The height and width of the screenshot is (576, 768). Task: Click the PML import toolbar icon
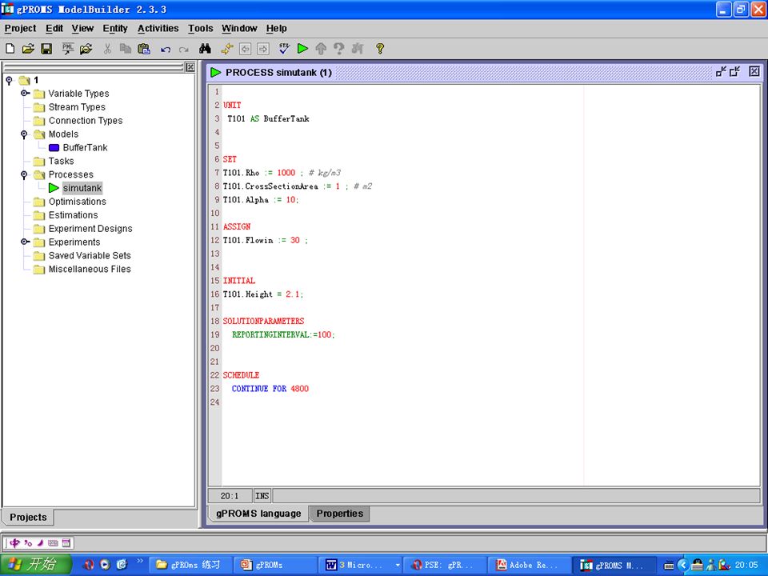point(67,49)
